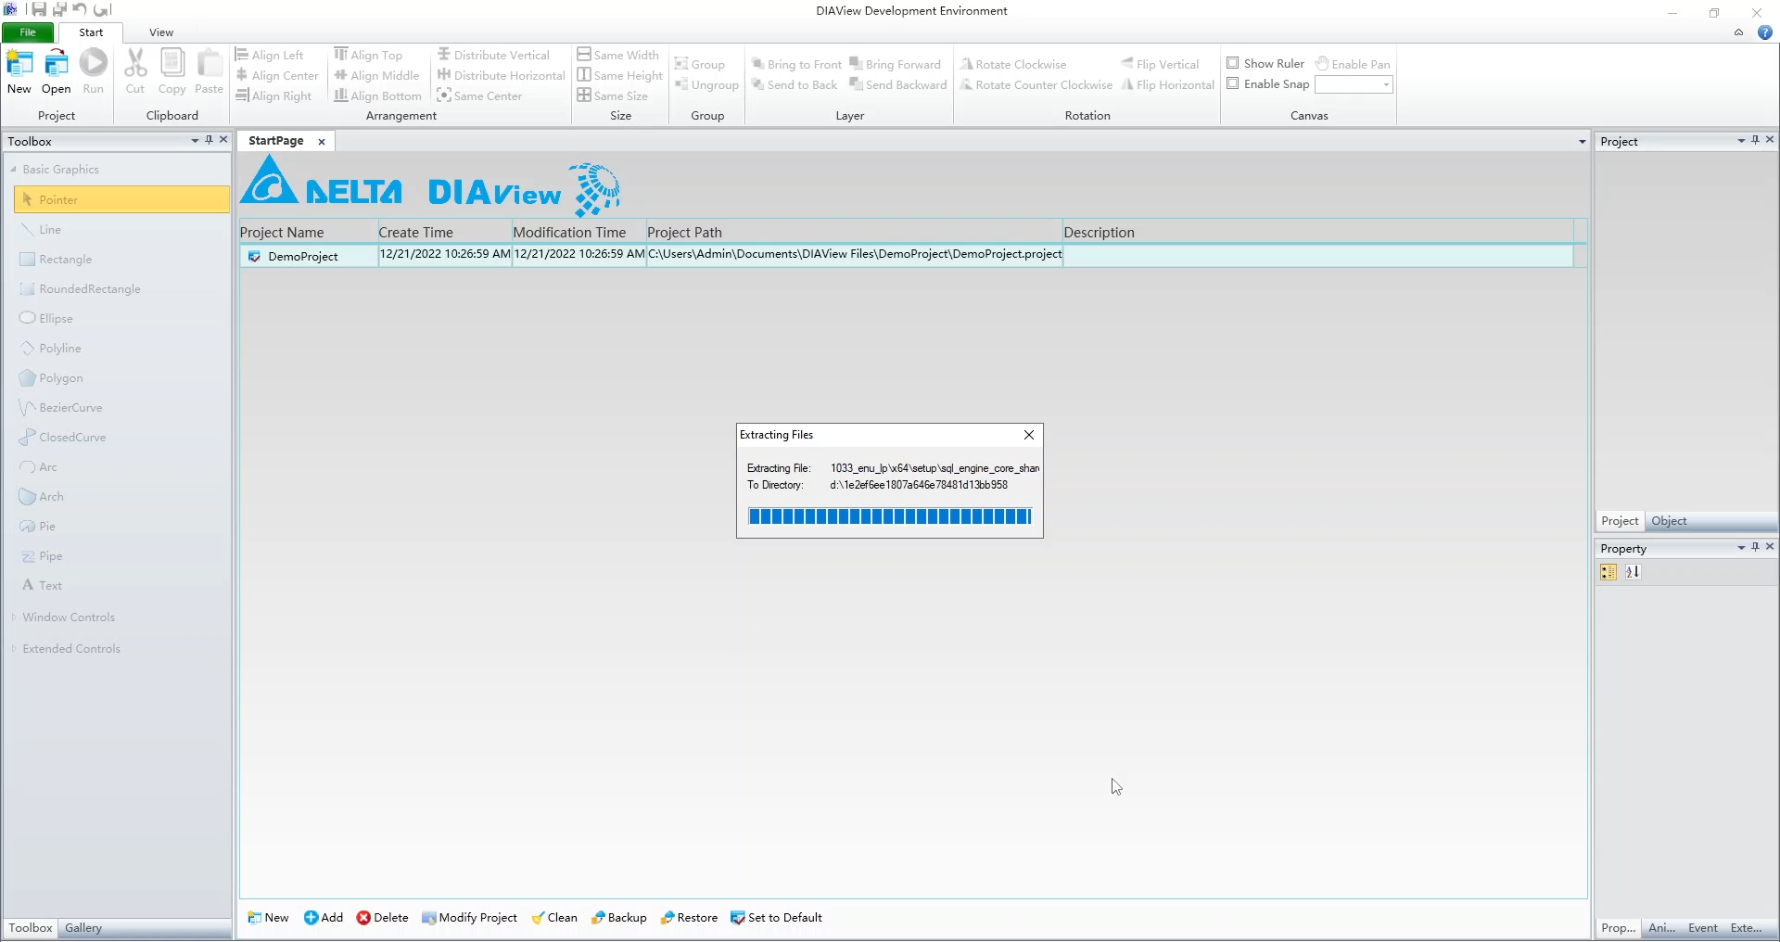The height and width of the screenshot is (942, 1780).
Task: Select the BezierCurve tool
Action: [70, 407]
